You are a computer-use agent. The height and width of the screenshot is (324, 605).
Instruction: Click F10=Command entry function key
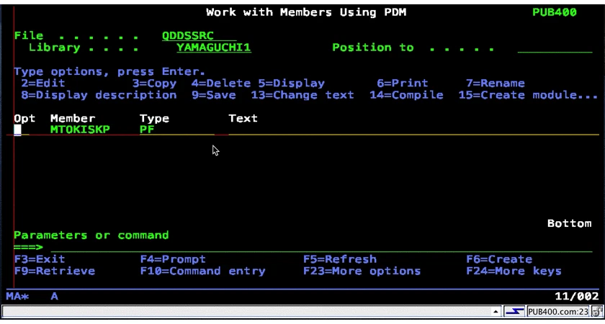coord(202,271)
